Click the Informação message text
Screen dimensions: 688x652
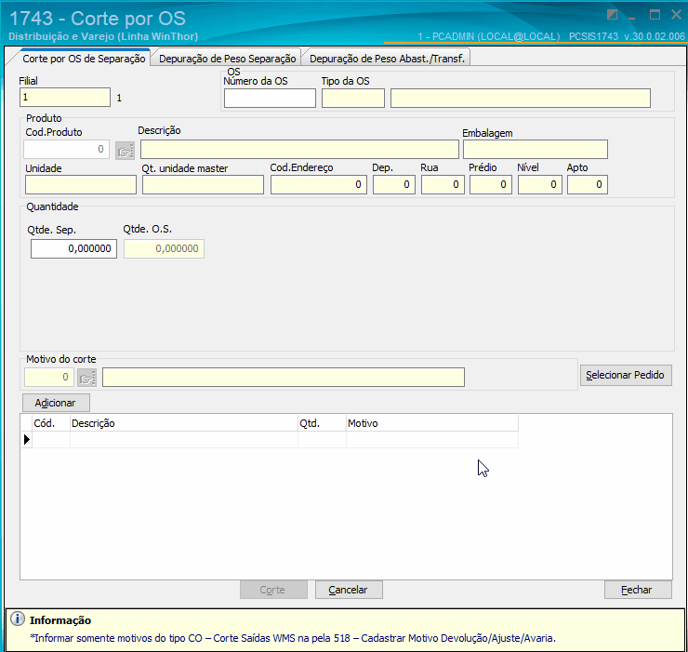click(x=293, y=638)
